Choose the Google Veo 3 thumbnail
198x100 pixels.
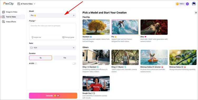coord(96,84)
